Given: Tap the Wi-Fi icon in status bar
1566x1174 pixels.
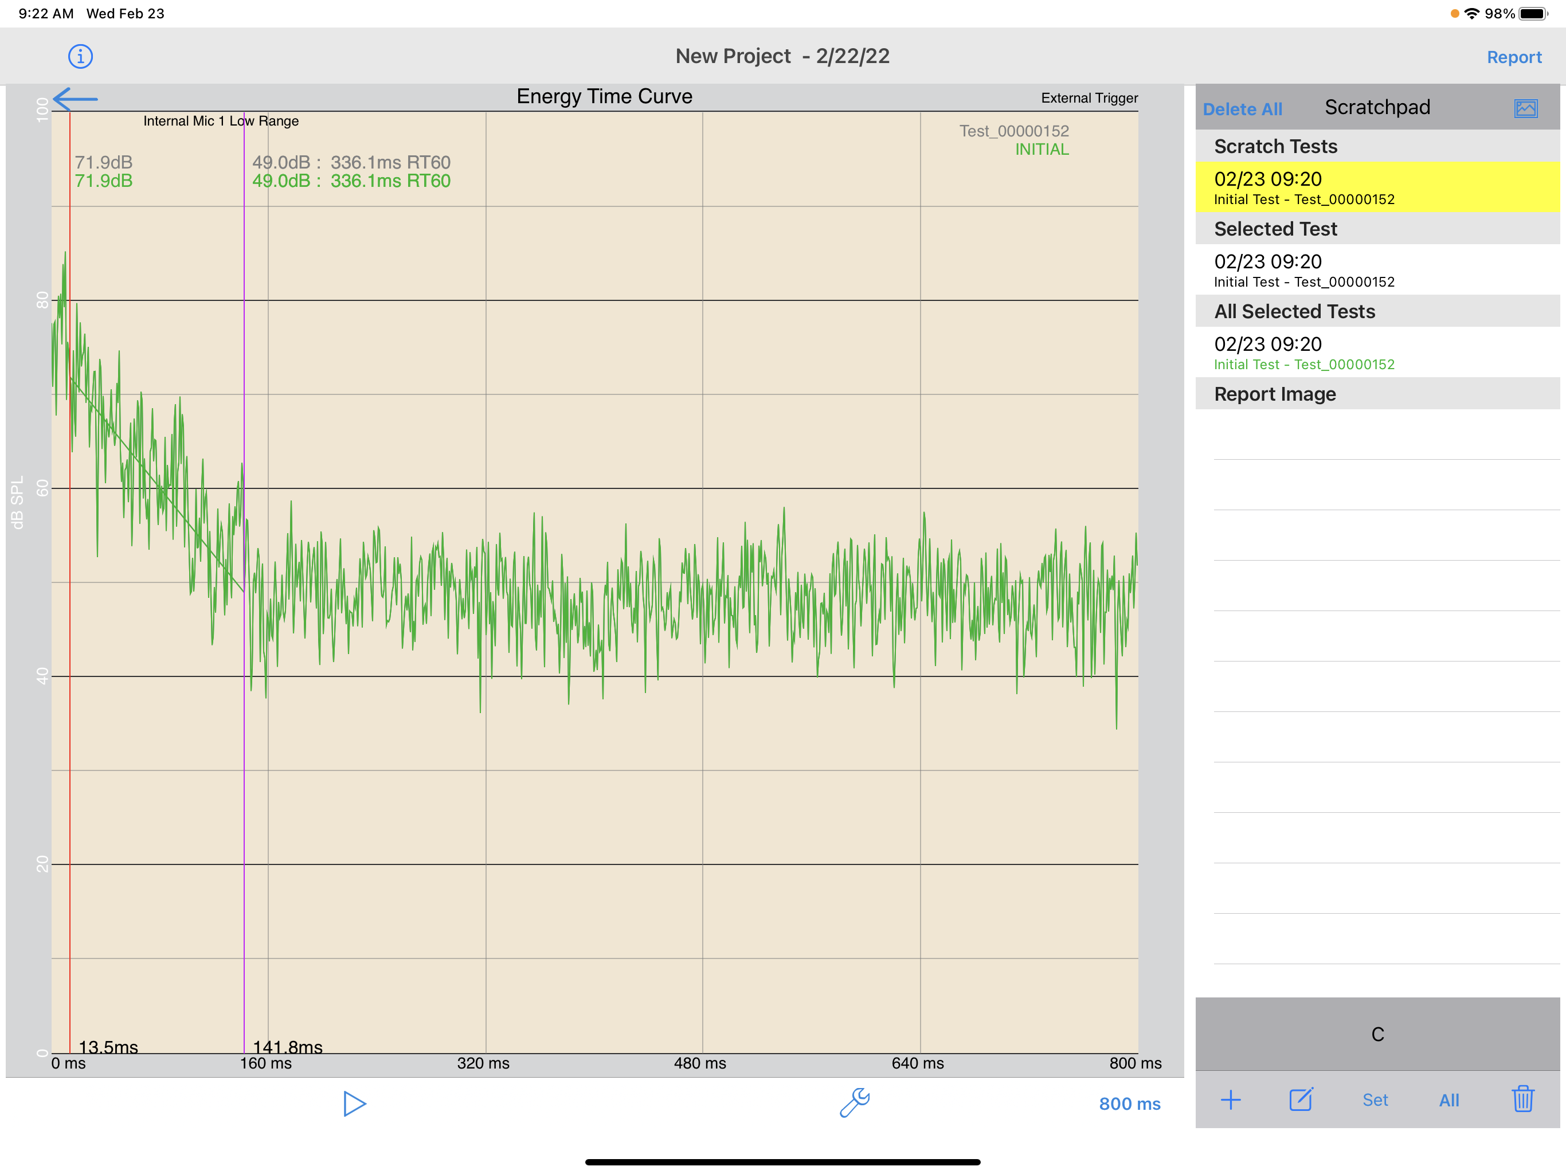Looking at the screenshot, I should click(1472, 13).
